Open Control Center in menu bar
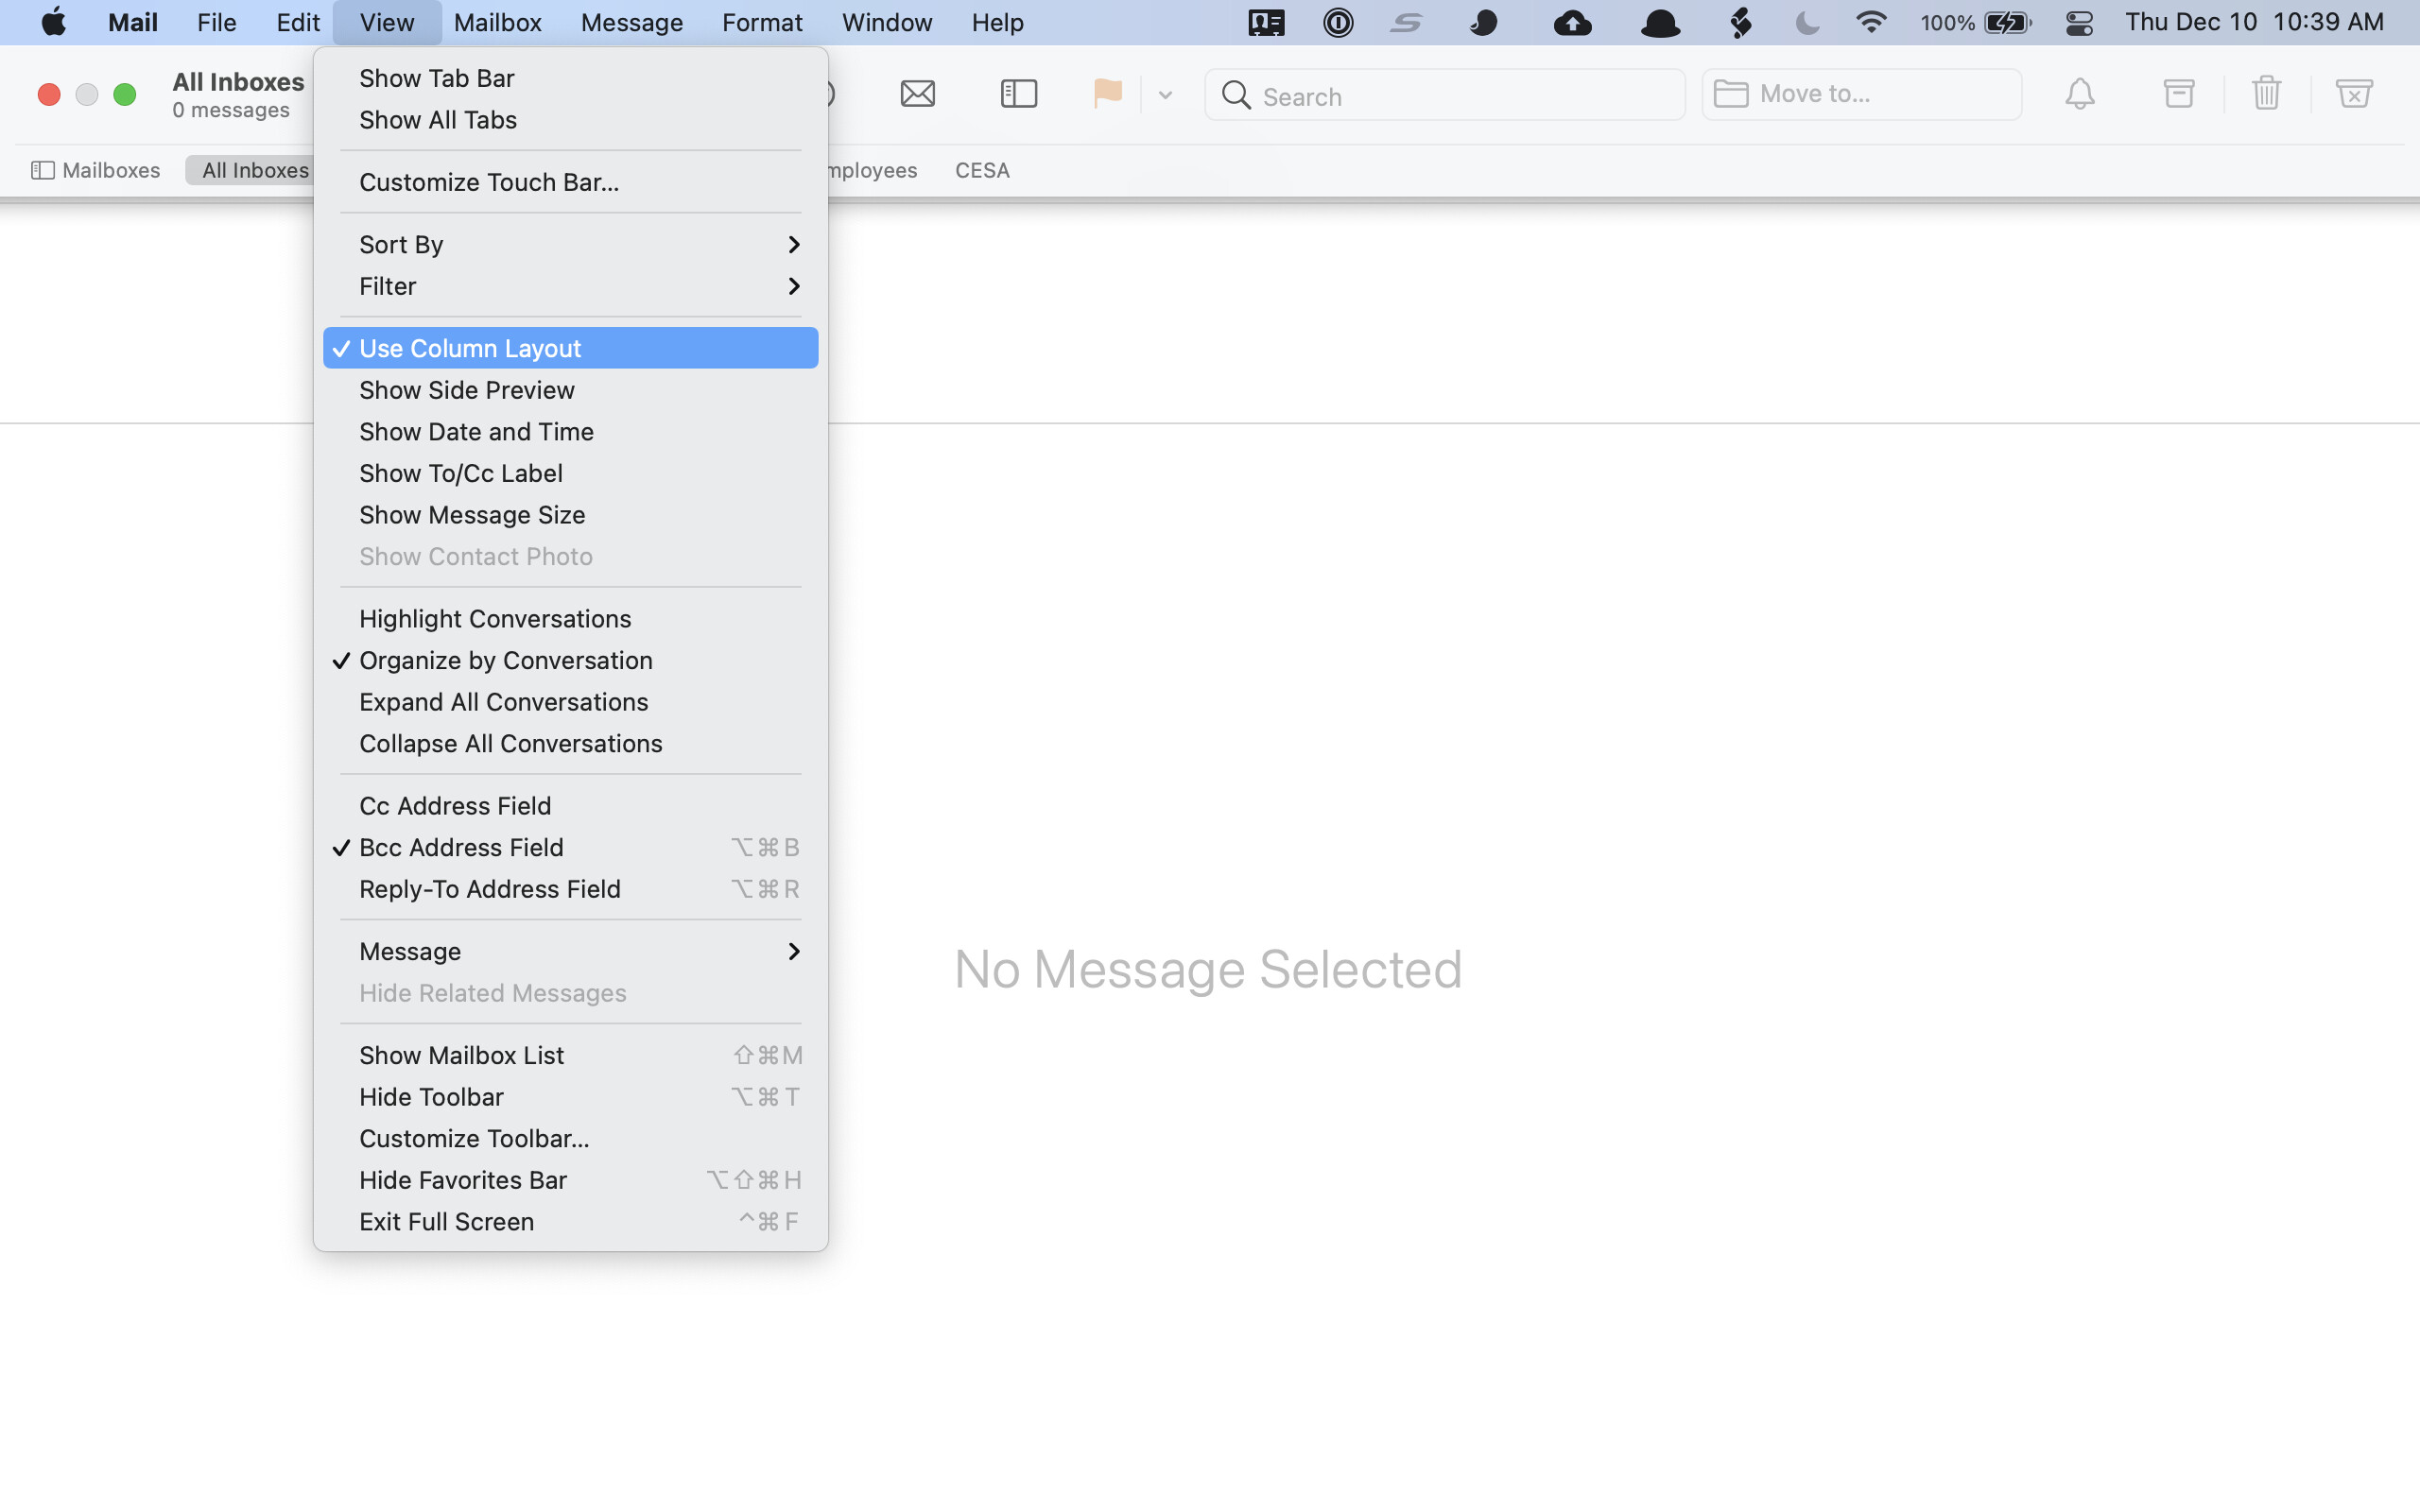 [x=2079, y=23]
